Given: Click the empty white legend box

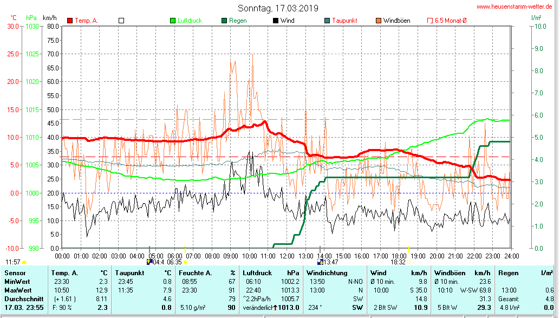Looking at the screenshot, I should click(x=121, y=21).
